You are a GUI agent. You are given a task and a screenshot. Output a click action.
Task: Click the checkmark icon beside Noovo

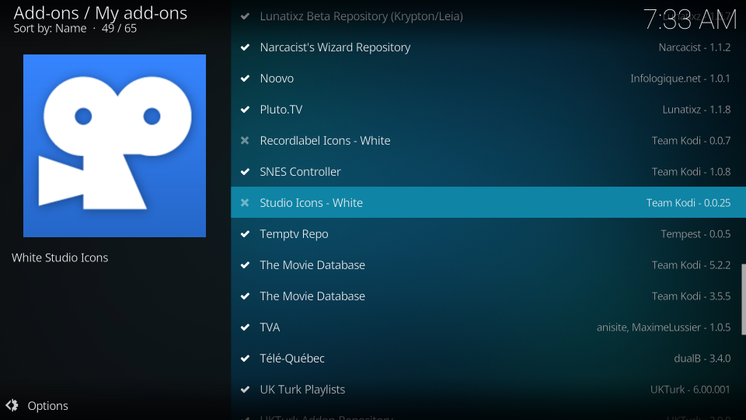pos(245,79)
